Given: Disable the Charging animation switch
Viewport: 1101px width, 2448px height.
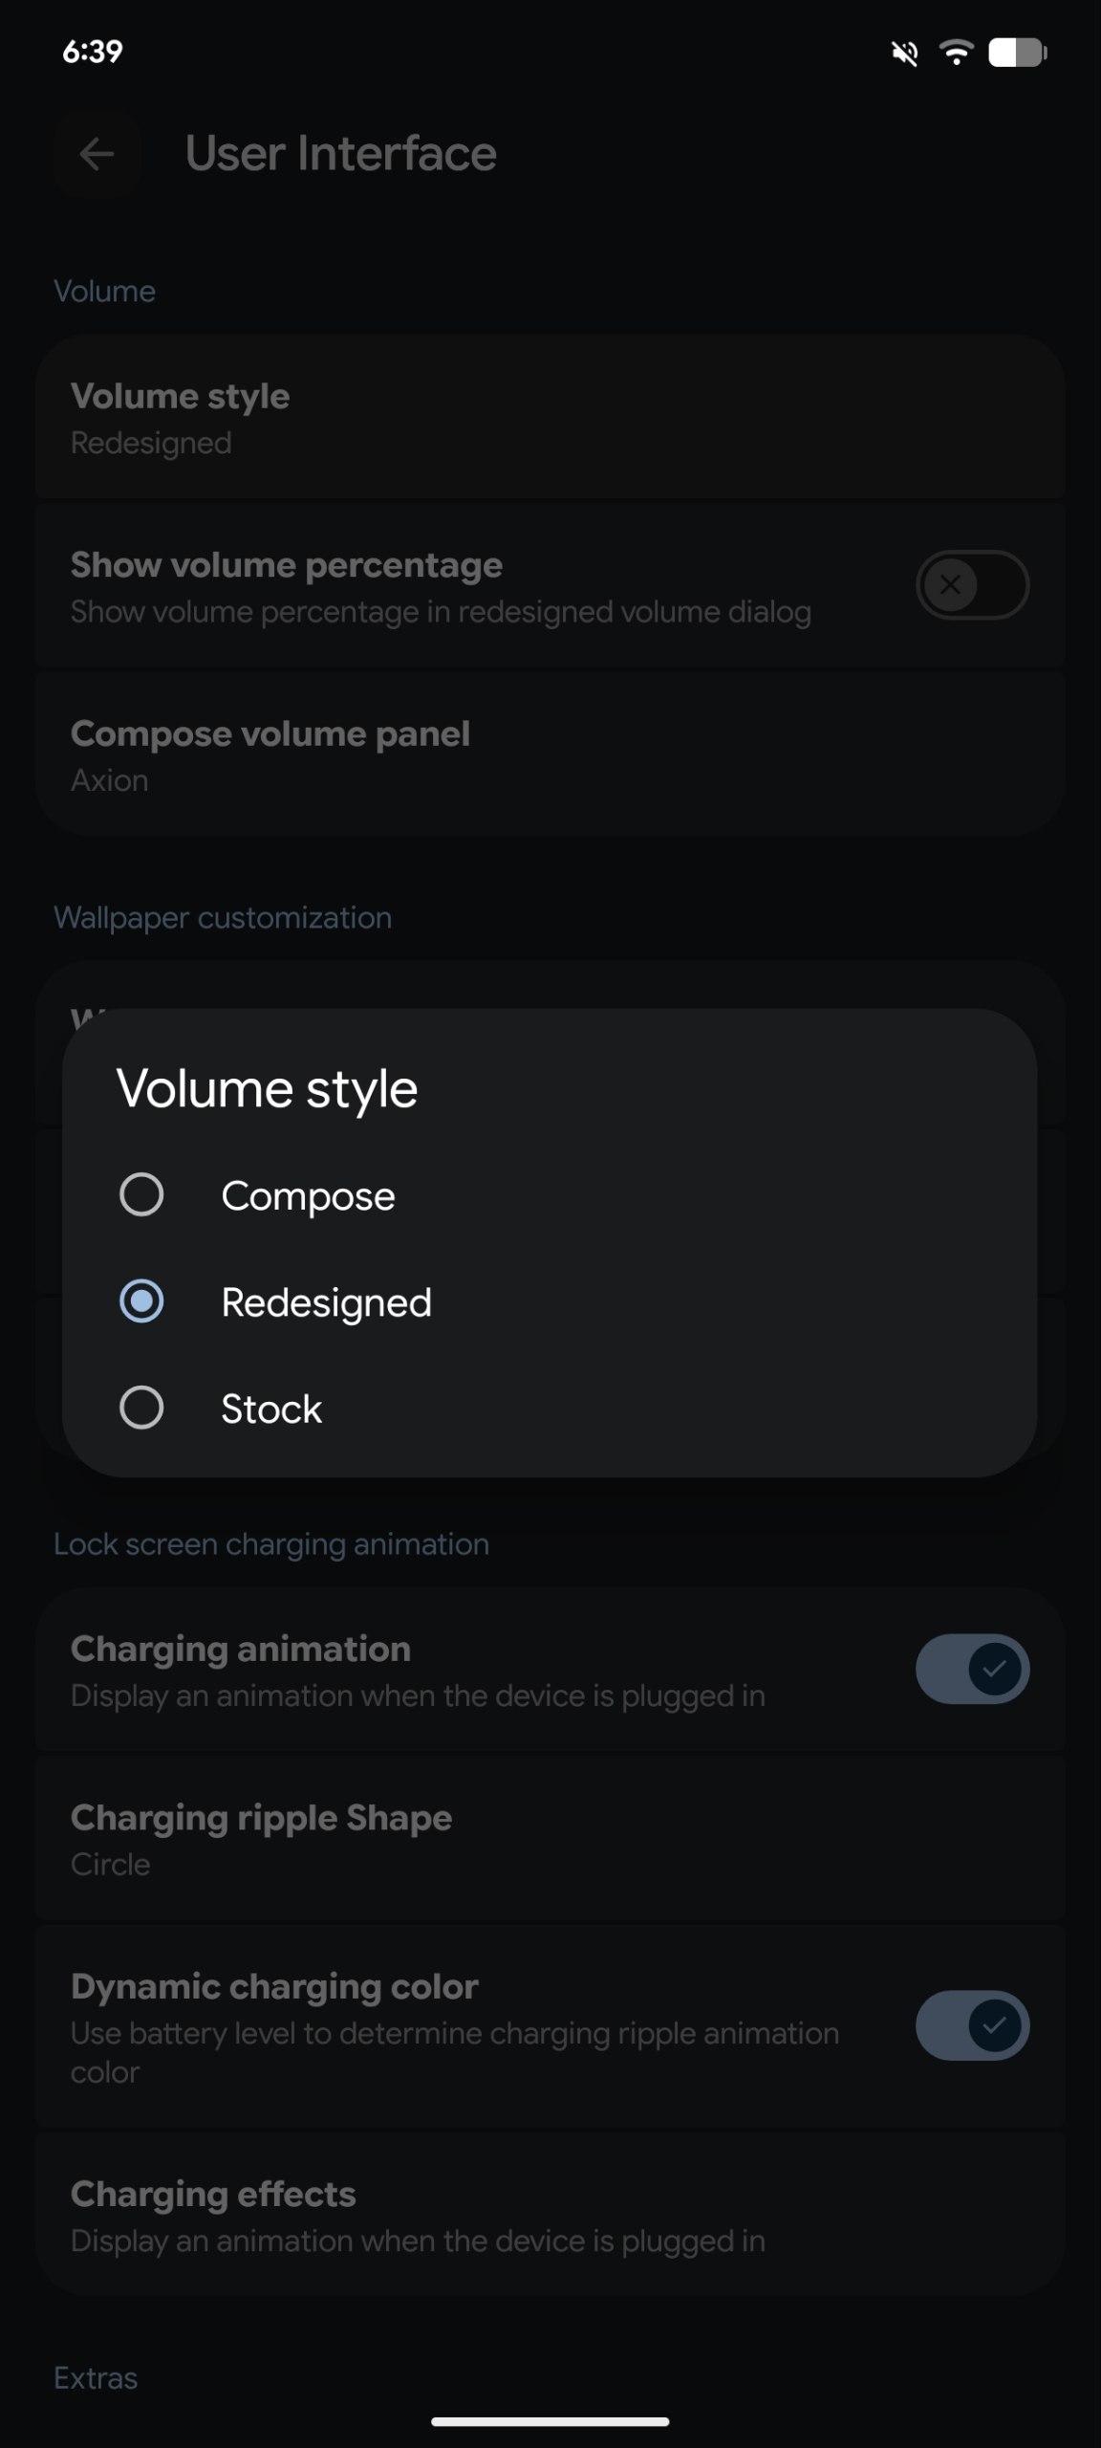Looking at the screenshot, I should (x=971, y=1669).
